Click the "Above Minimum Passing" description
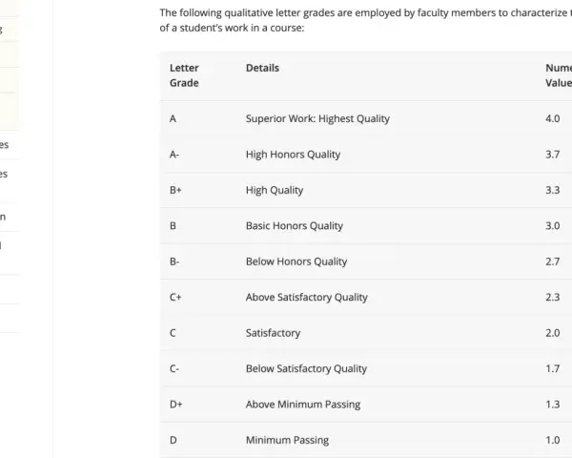The height and width of the screenshot is (458, 572). point(303,405)
